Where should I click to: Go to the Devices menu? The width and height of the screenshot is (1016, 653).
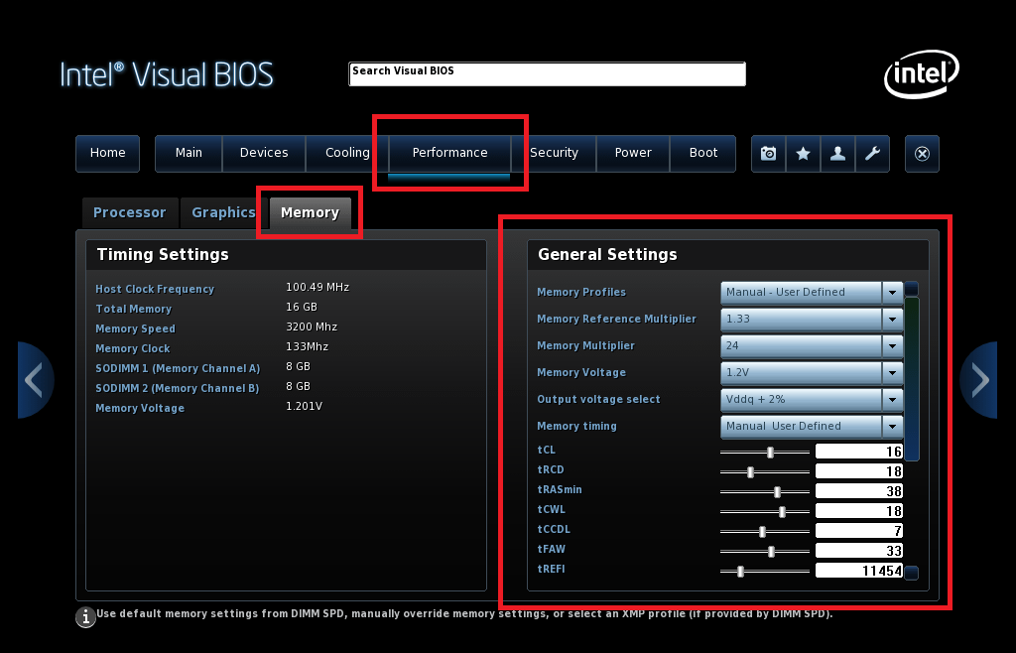point(264,154)
